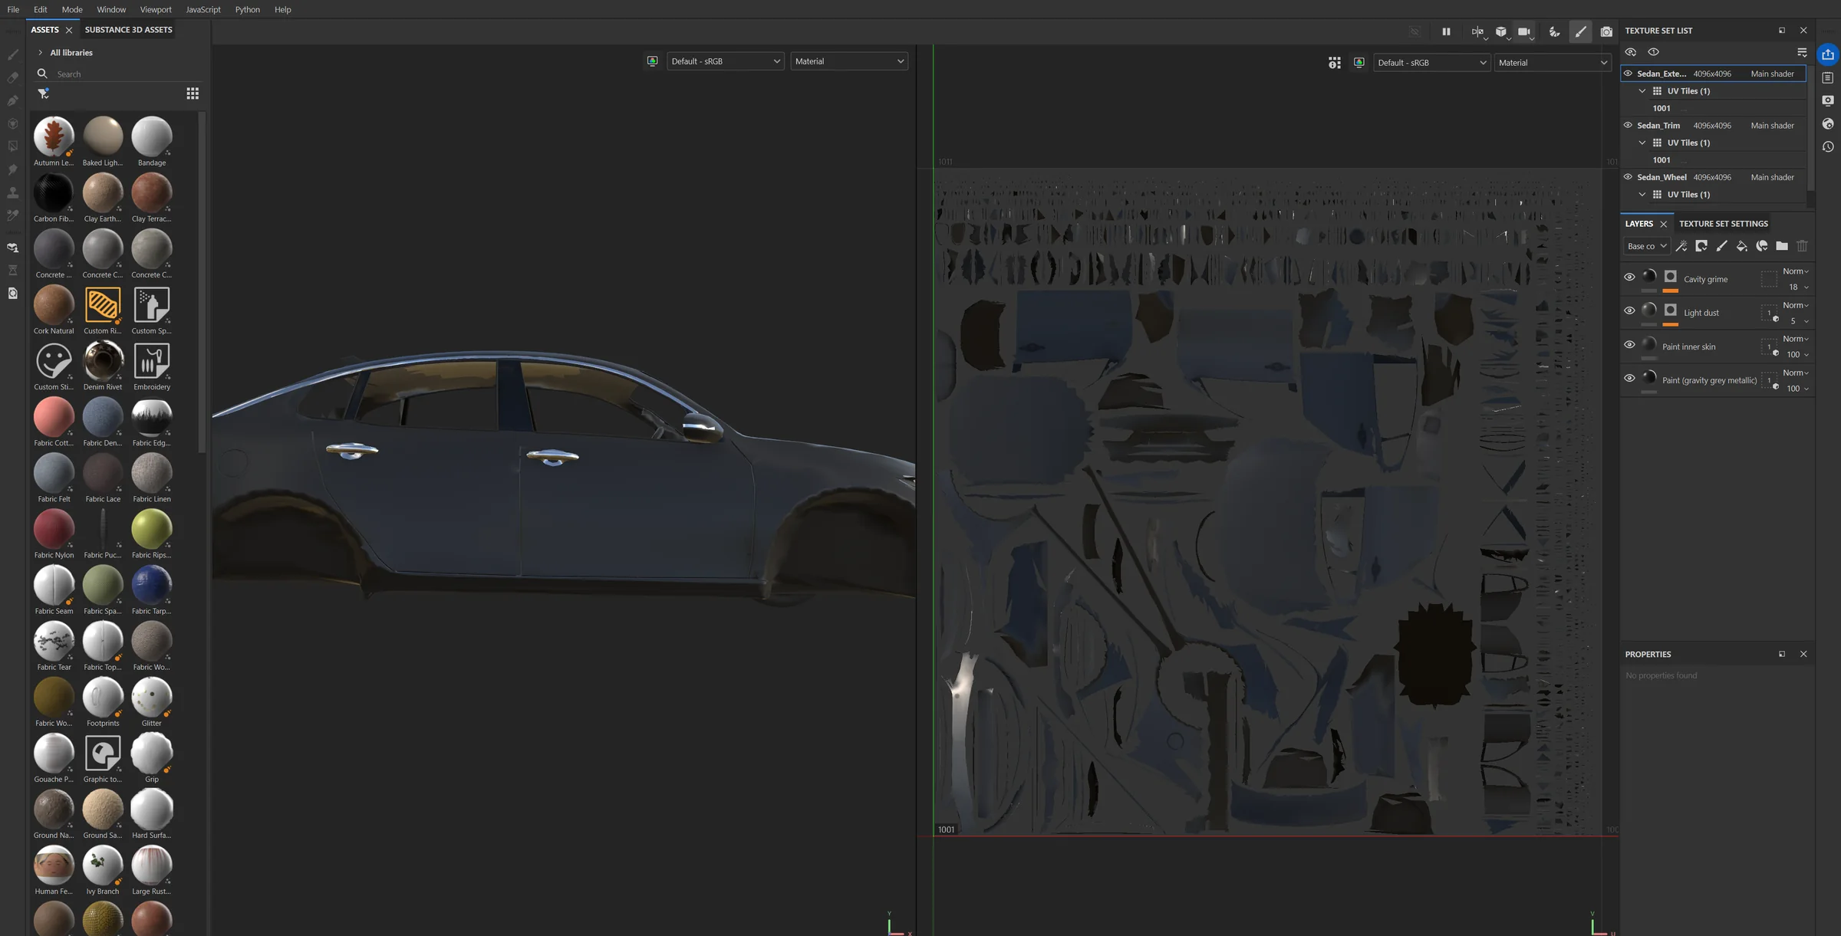The width and height of the screenshot is (1841, 936).
Task: Select the Sedan_Exte... texture set row
Action: point(1712,74)
